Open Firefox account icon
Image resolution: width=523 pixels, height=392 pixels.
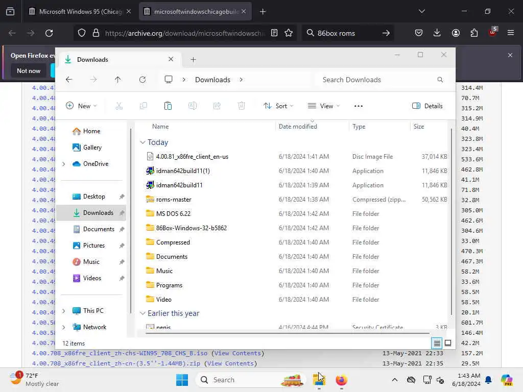[456, 33]
